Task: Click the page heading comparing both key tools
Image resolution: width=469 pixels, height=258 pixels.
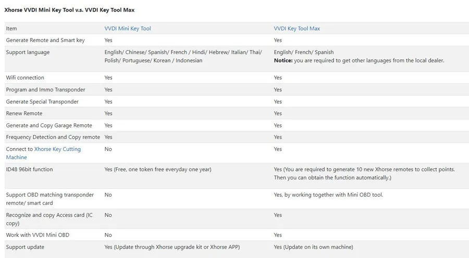Action: 69,9
